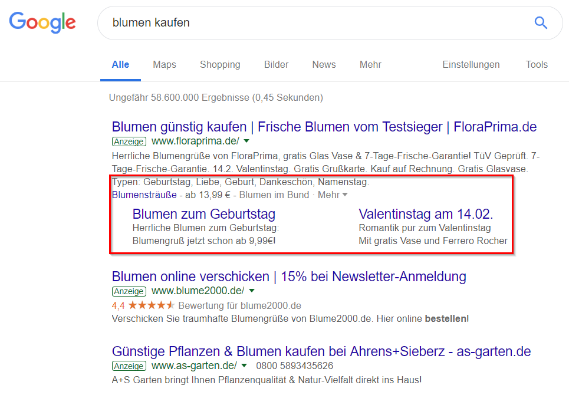Open the 'Blumen zum Geburtstag' sitelink
The image size is (569, 395).
(204, 214)
